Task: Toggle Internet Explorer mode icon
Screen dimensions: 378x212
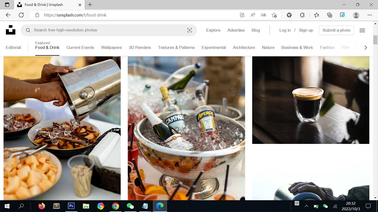Action: click(343, 15)
